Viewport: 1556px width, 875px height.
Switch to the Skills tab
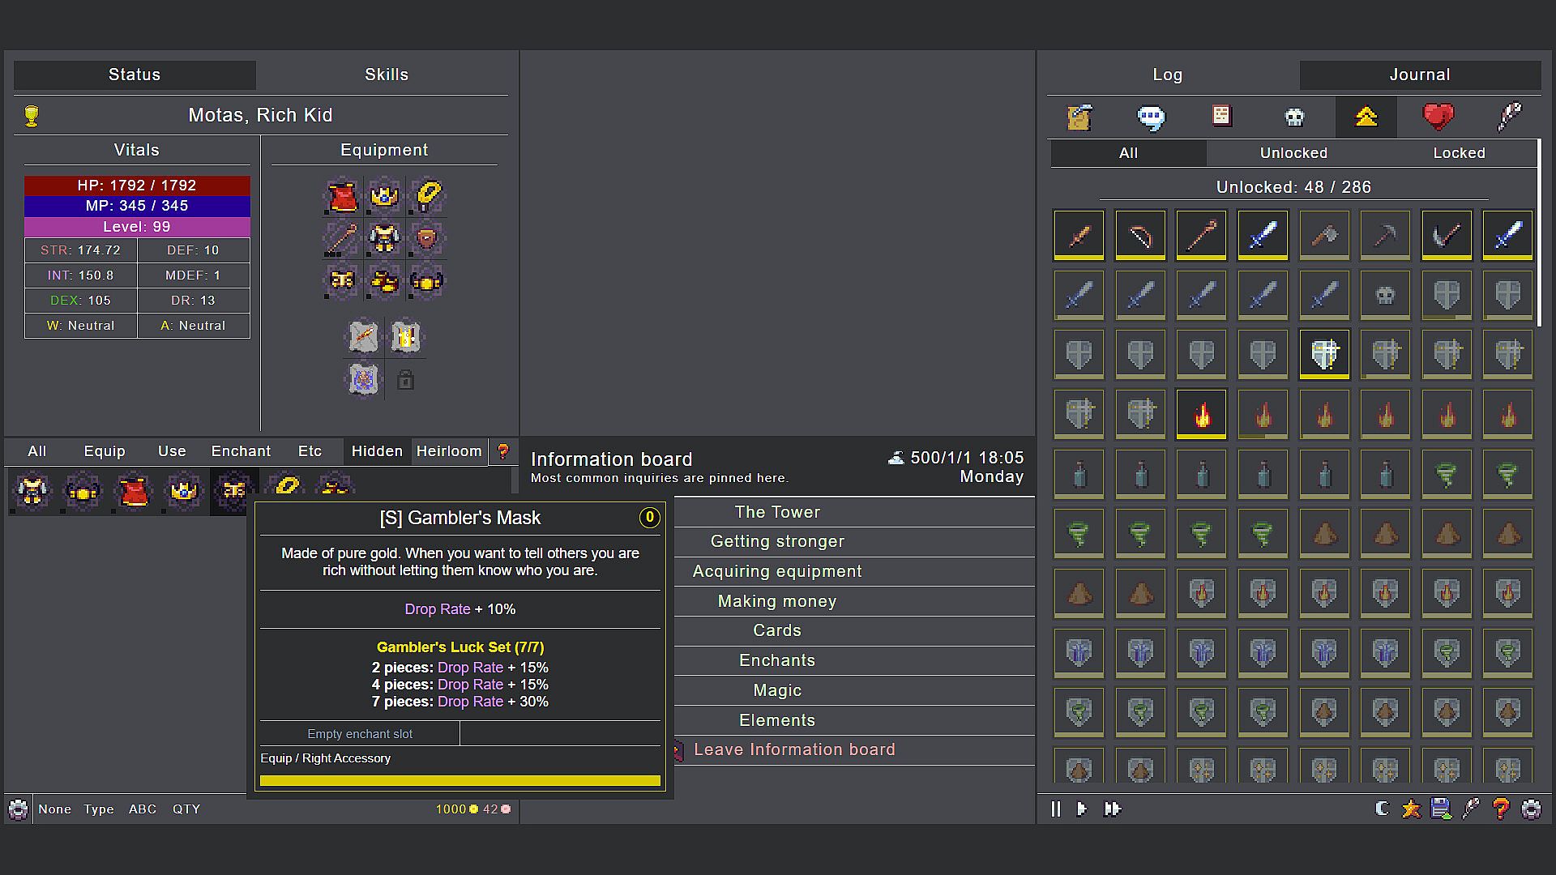click(386, 75)
